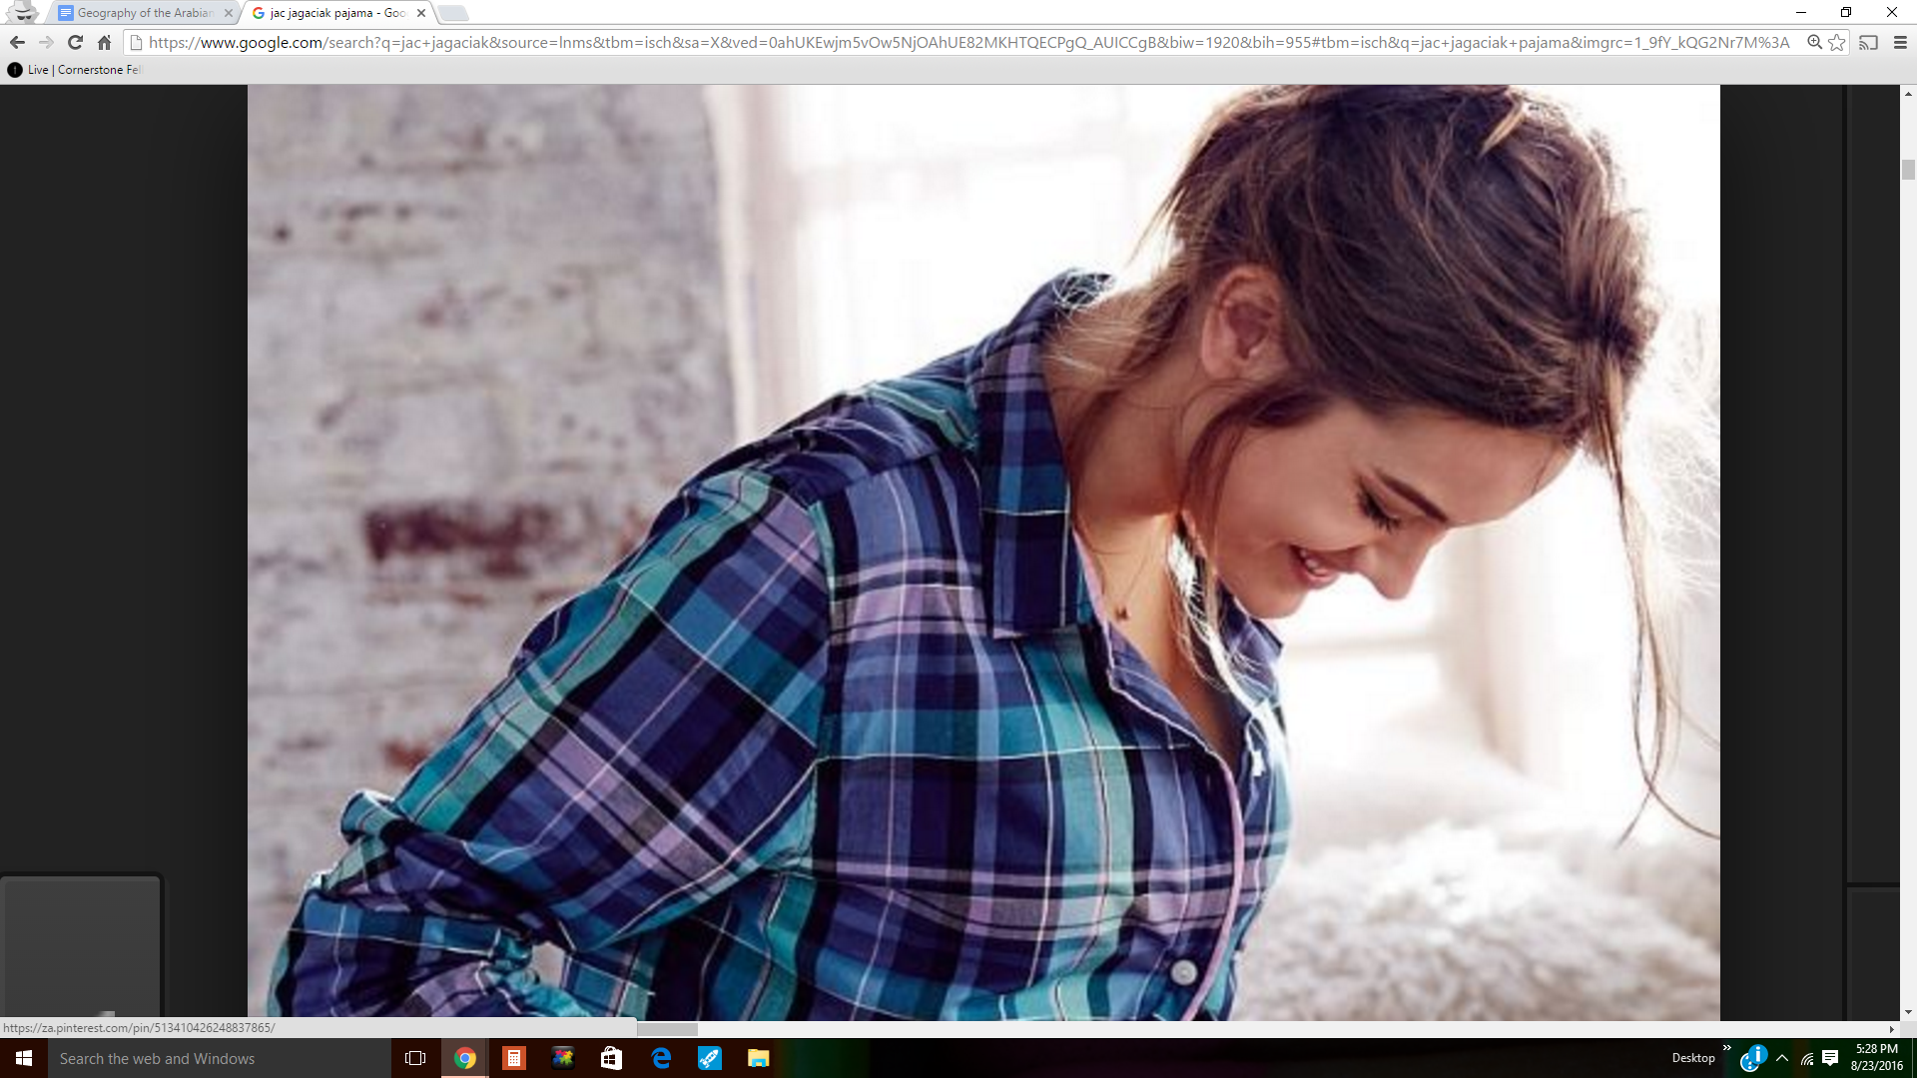Close the jac jagaciak pajama tab
Image resolution: width=1917 pixels, height=1078 pixels.
tap(421, 13)
